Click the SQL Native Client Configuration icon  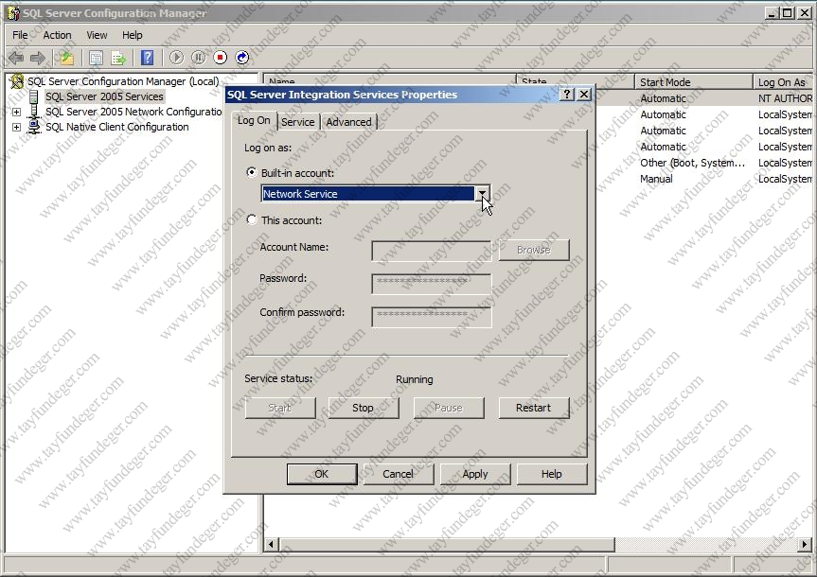(34, 127)
